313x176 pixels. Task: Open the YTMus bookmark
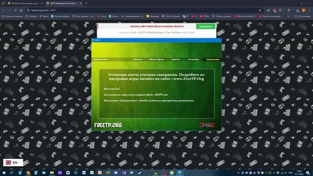pyautogui.click(x=204, y=16)
